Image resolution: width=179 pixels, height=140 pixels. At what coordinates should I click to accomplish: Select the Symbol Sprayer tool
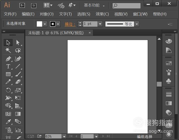coord(9,130)
